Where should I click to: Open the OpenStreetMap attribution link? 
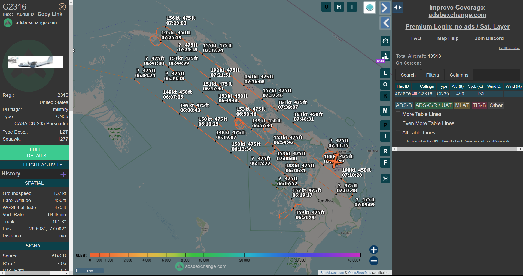(360, 273)
